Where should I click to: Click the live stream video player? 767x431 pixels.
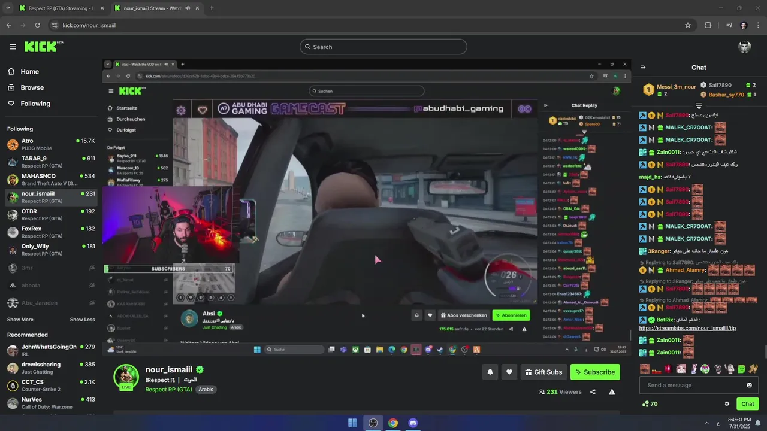pos(366,207)
